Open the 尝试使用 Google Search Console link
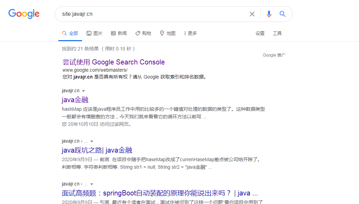 click(114, 62)
